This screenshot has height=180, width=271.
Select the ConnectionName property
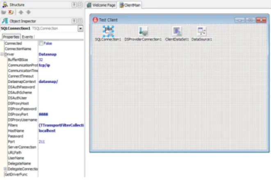18,49
